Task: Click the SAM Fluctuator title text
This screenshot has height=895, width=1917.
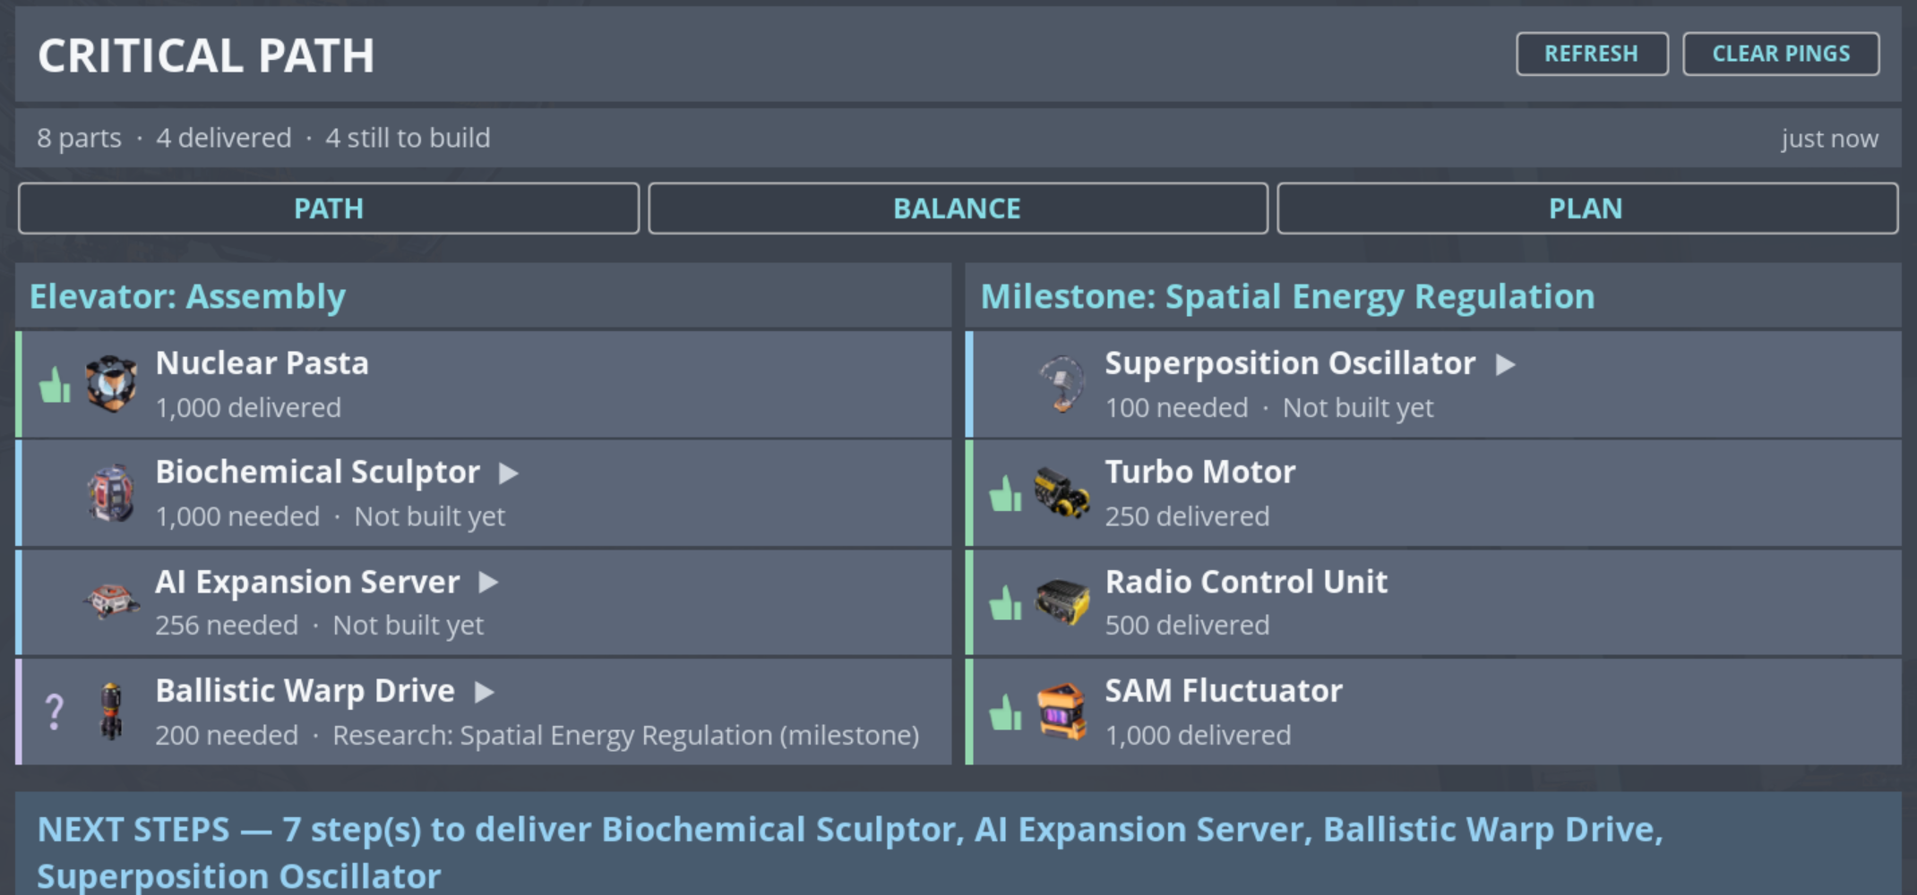Action: (1224, 691)
